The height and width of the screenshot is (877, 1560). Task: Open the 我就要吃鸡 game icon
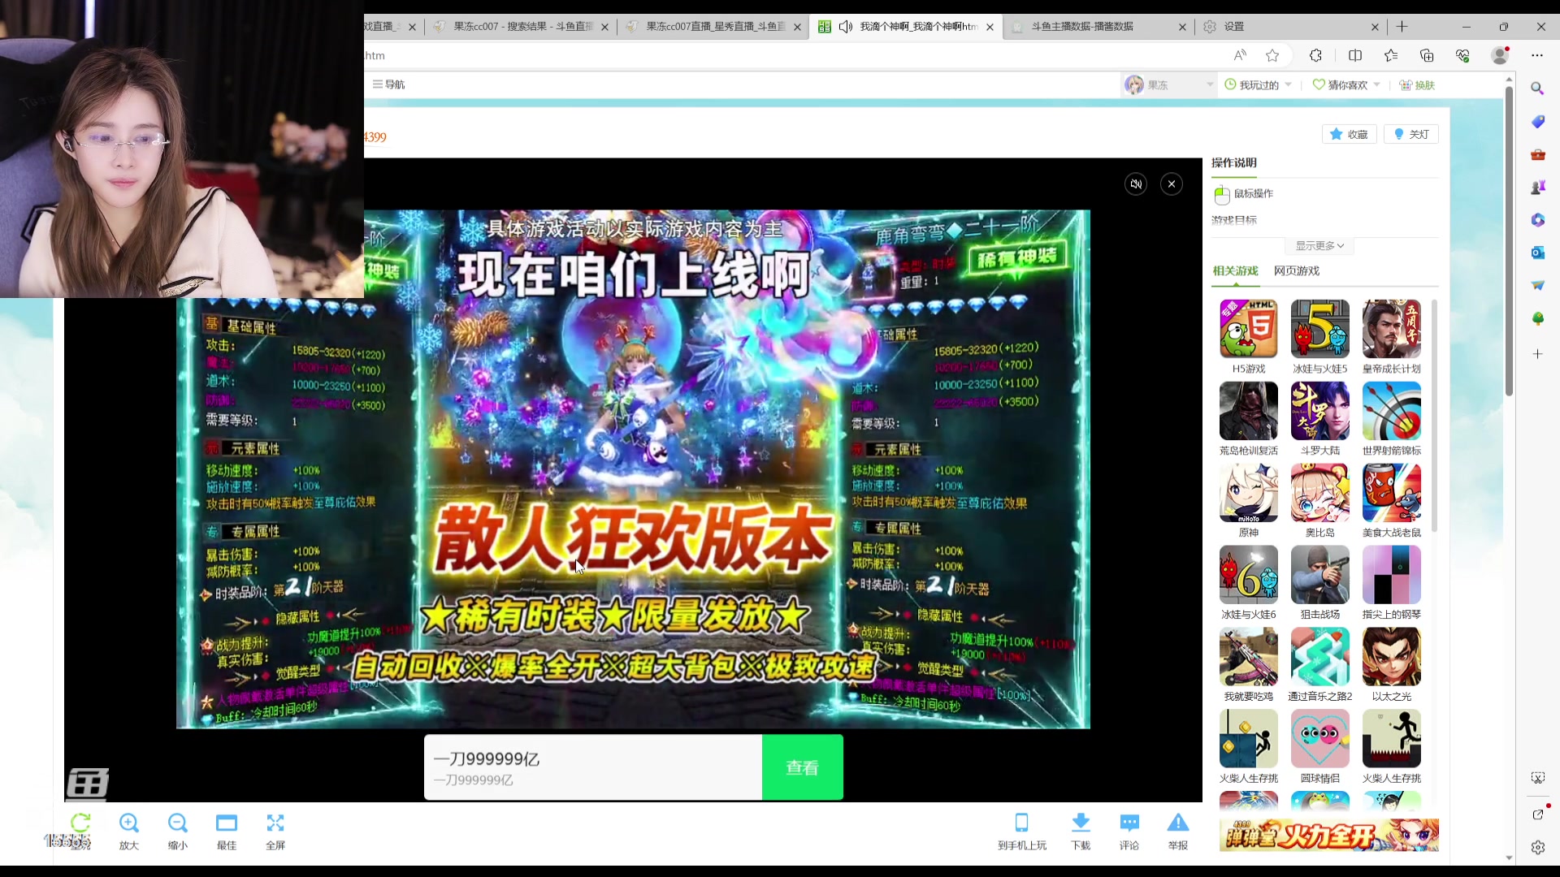tap(1249, 657)
